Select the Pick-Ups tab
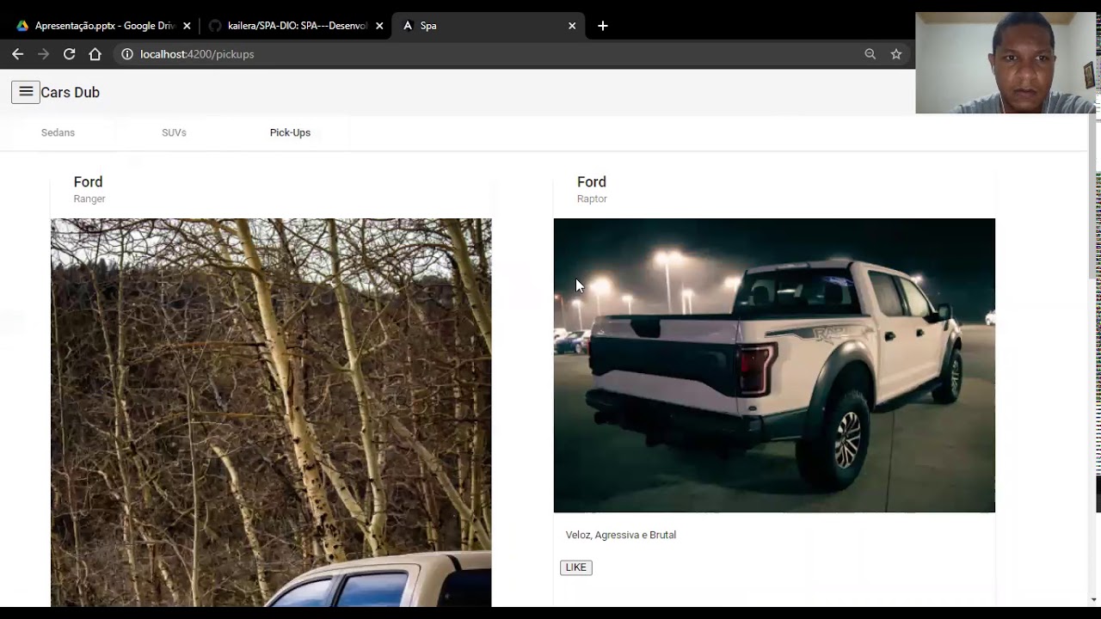 (x=290, y=132)
